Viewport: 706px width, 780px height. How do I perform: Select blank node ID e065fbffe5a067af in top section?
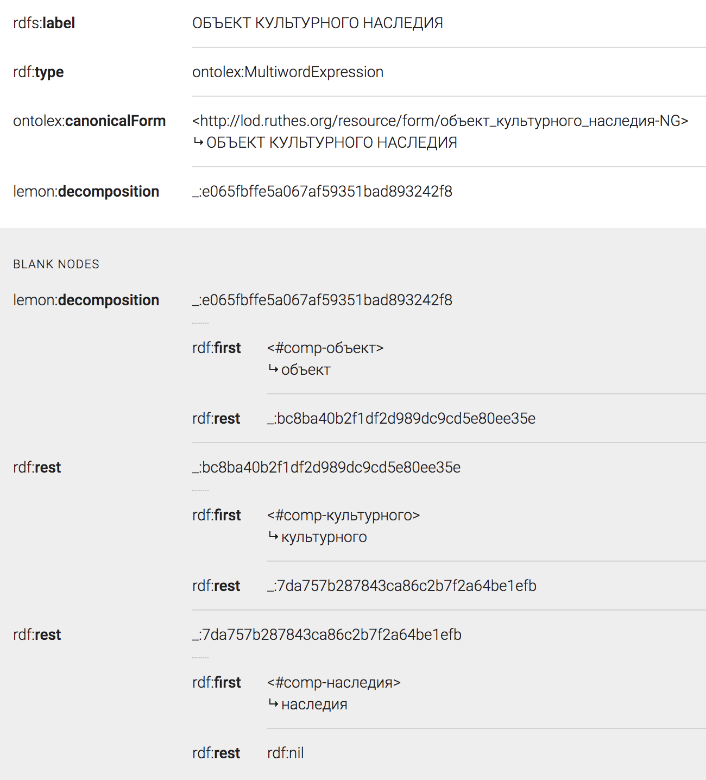coord(322,191)
